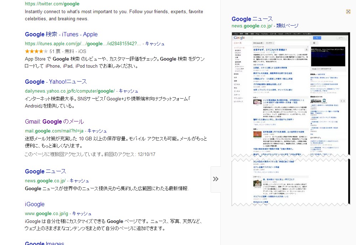The image size is (356, 245).
Task: Select the iGoogle result description text
Action: 114,225
